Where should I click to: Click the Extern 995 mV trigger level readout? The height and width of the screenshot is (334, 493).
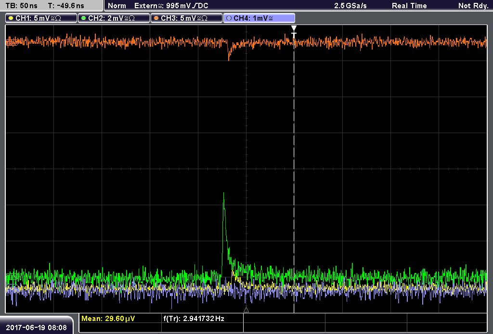(x=171, y=6)
